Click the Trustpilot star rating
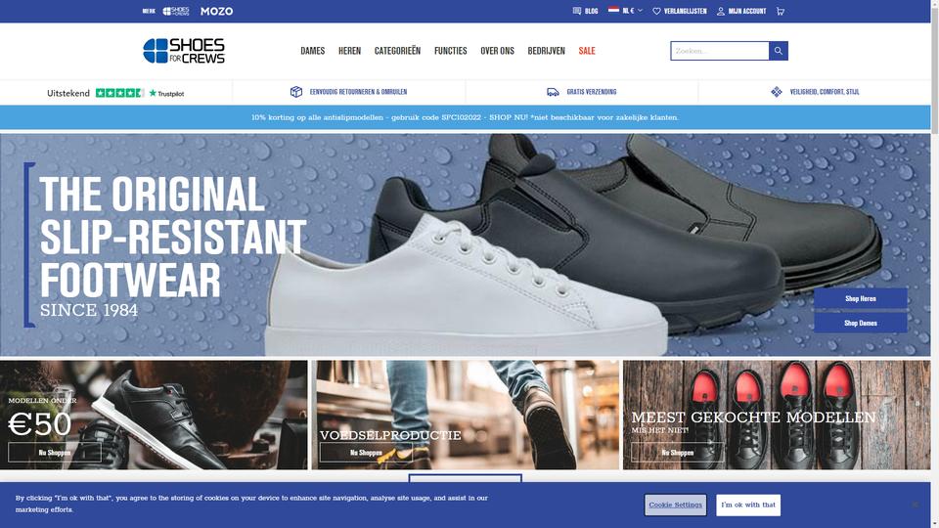939x528 pixels. coord(119,93)
